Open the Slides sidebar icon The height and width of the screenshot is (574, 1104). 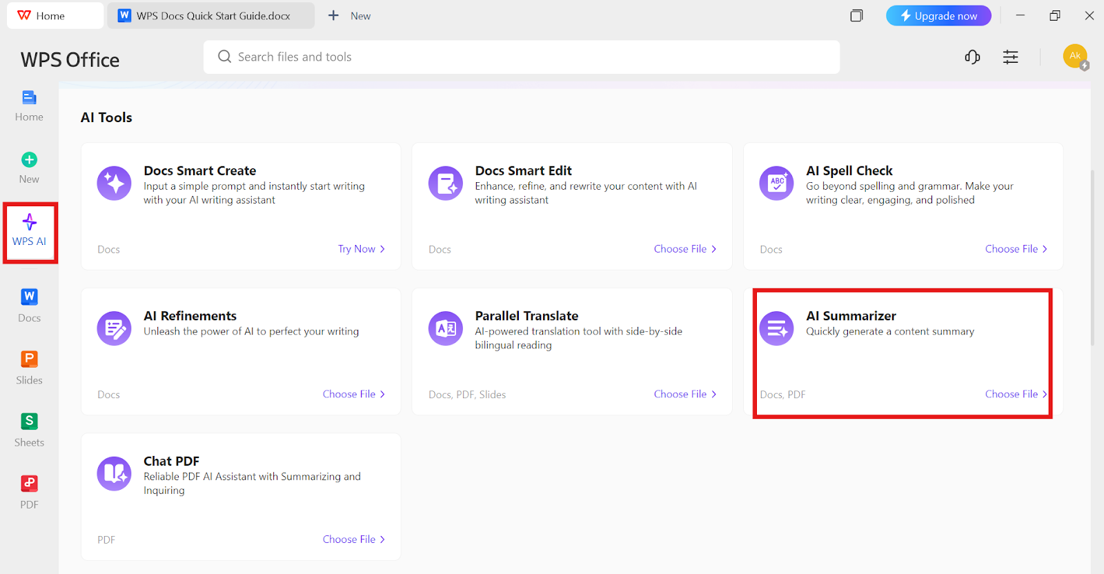(29, 359)
